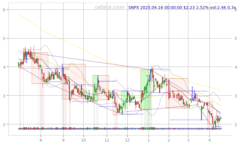This screenshot has width=240, height=145.
Task: Click price label 3 on left axis
Action: (4, 96)
